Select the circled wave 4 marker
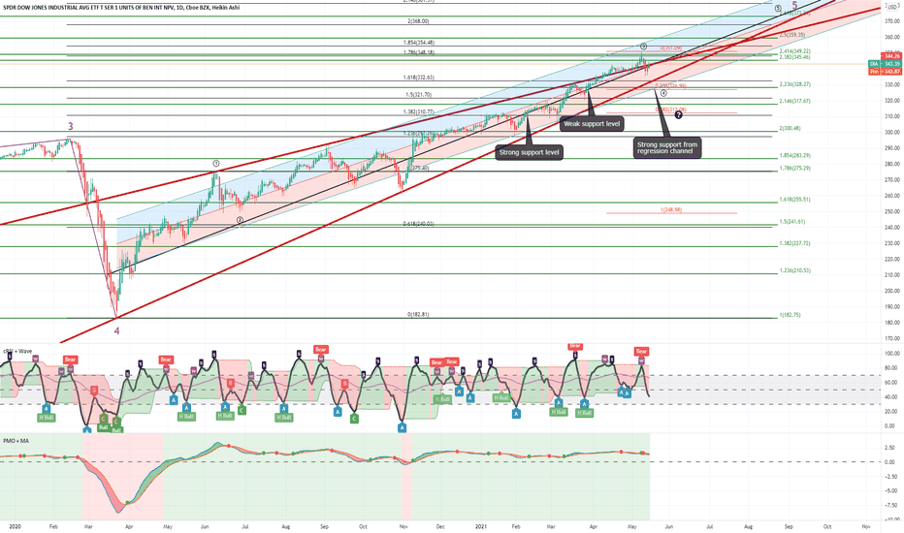The height and width of the screenshot is (533, 904). click(x=663, y=93)
